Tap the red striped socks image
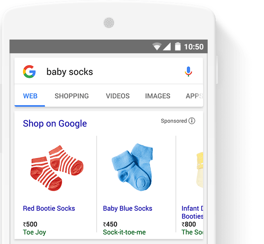Screen dimensions: 264x244 [x=57, y=168]
